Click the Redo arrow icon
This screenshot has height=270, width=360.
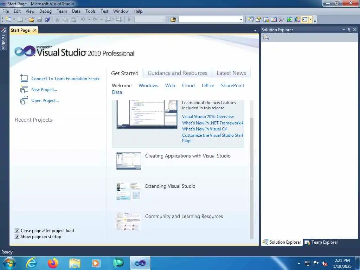pos(95,20)
